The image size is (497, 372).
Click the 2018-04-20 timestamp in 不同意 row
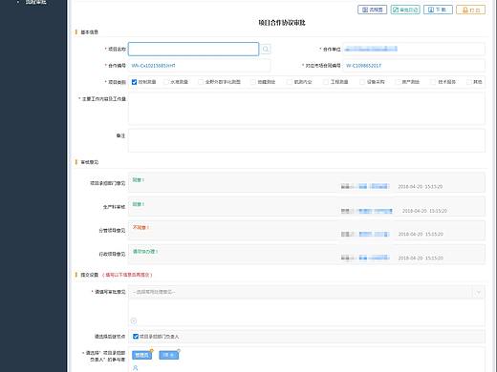click(421, 234)
